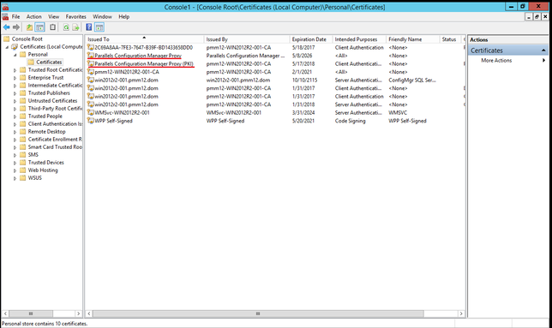Image resolution: width=552 pixels, height=328 pixels.
Task: Click Console Root folder icon
Action: (x=6, y=39)
